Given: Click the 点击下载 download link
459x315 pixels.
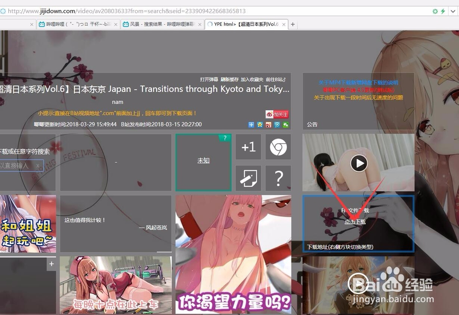Looking at the screenshot, I should coord(355,222).
